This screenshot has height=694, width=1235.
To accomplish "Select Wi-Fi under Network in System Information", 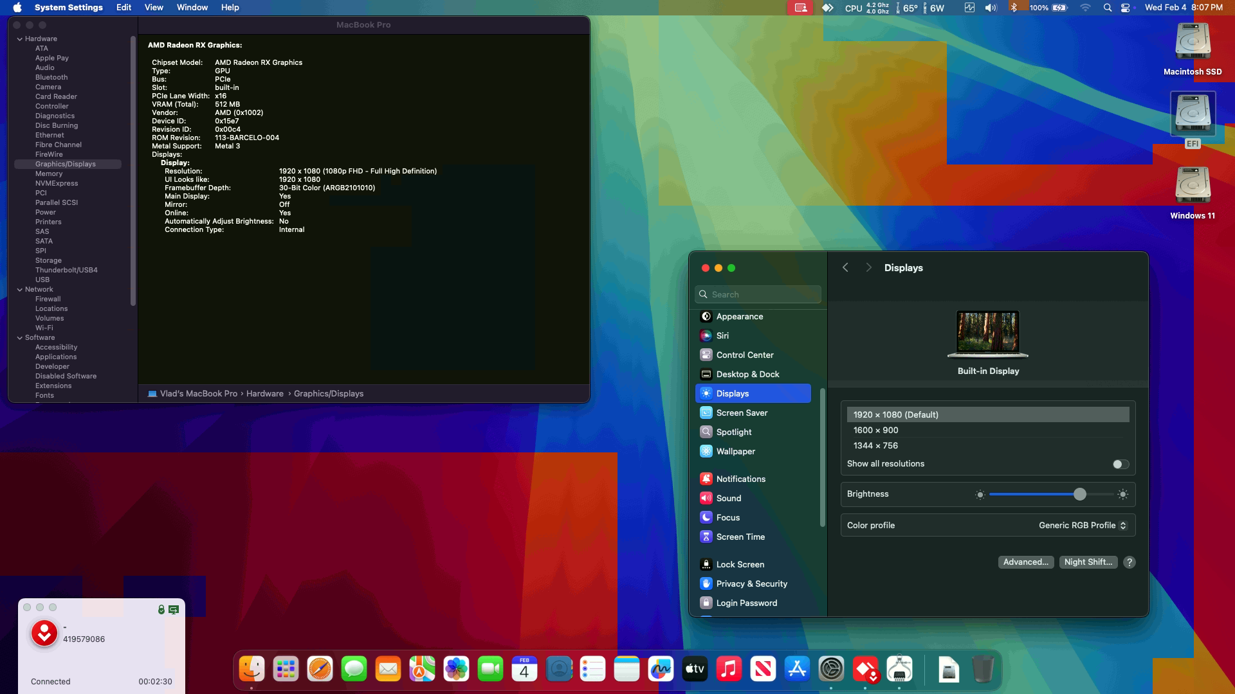I will click(44, 328).
